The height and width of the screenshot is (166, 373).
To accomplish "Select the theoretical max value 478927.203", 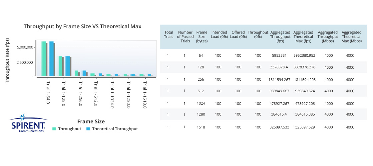I will point(305,103).
